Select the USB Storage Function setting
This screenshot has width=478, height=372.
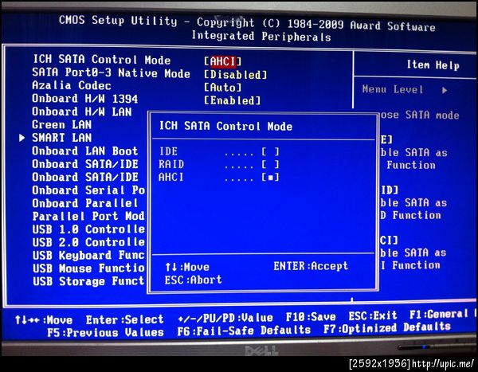(88, 281)
